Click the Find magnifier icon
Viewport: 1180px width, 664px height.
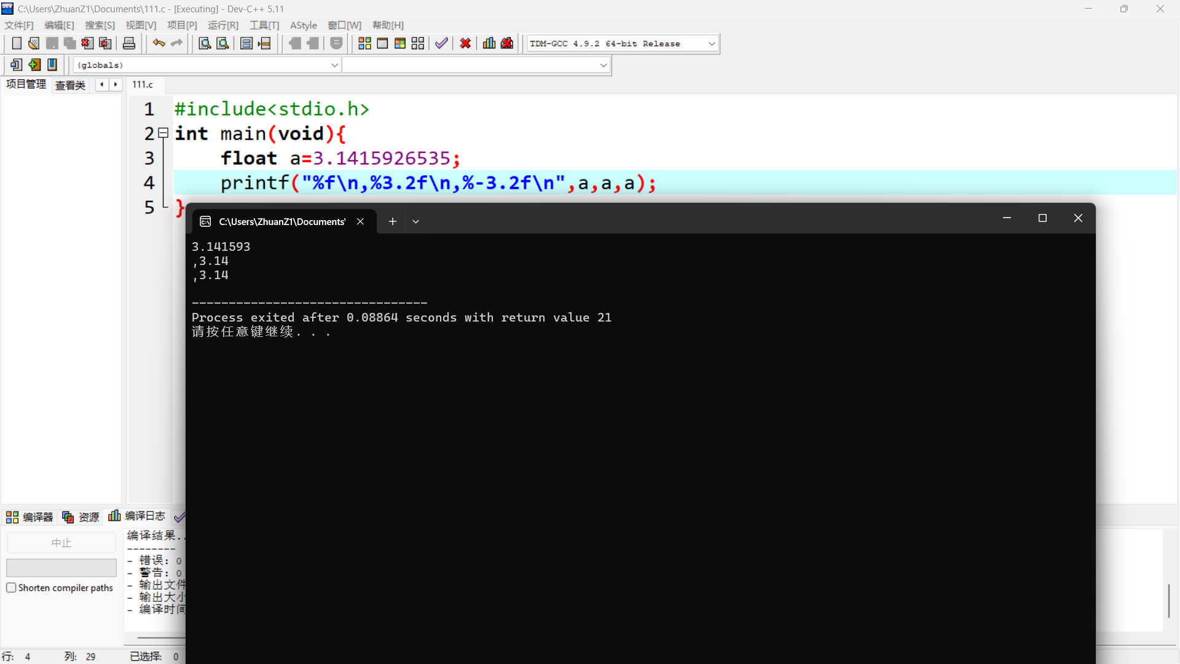coord(205,44)
